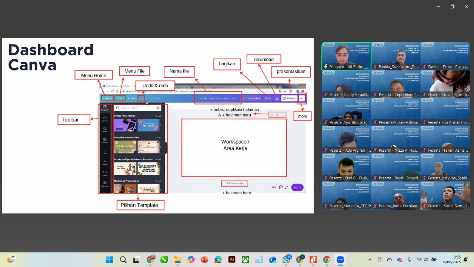Open the File menu in Canva

click(x=120, y=98)
